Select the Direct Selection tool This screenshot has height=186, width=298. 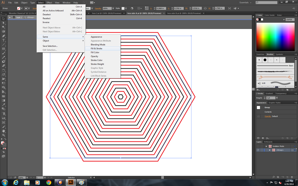3,23
